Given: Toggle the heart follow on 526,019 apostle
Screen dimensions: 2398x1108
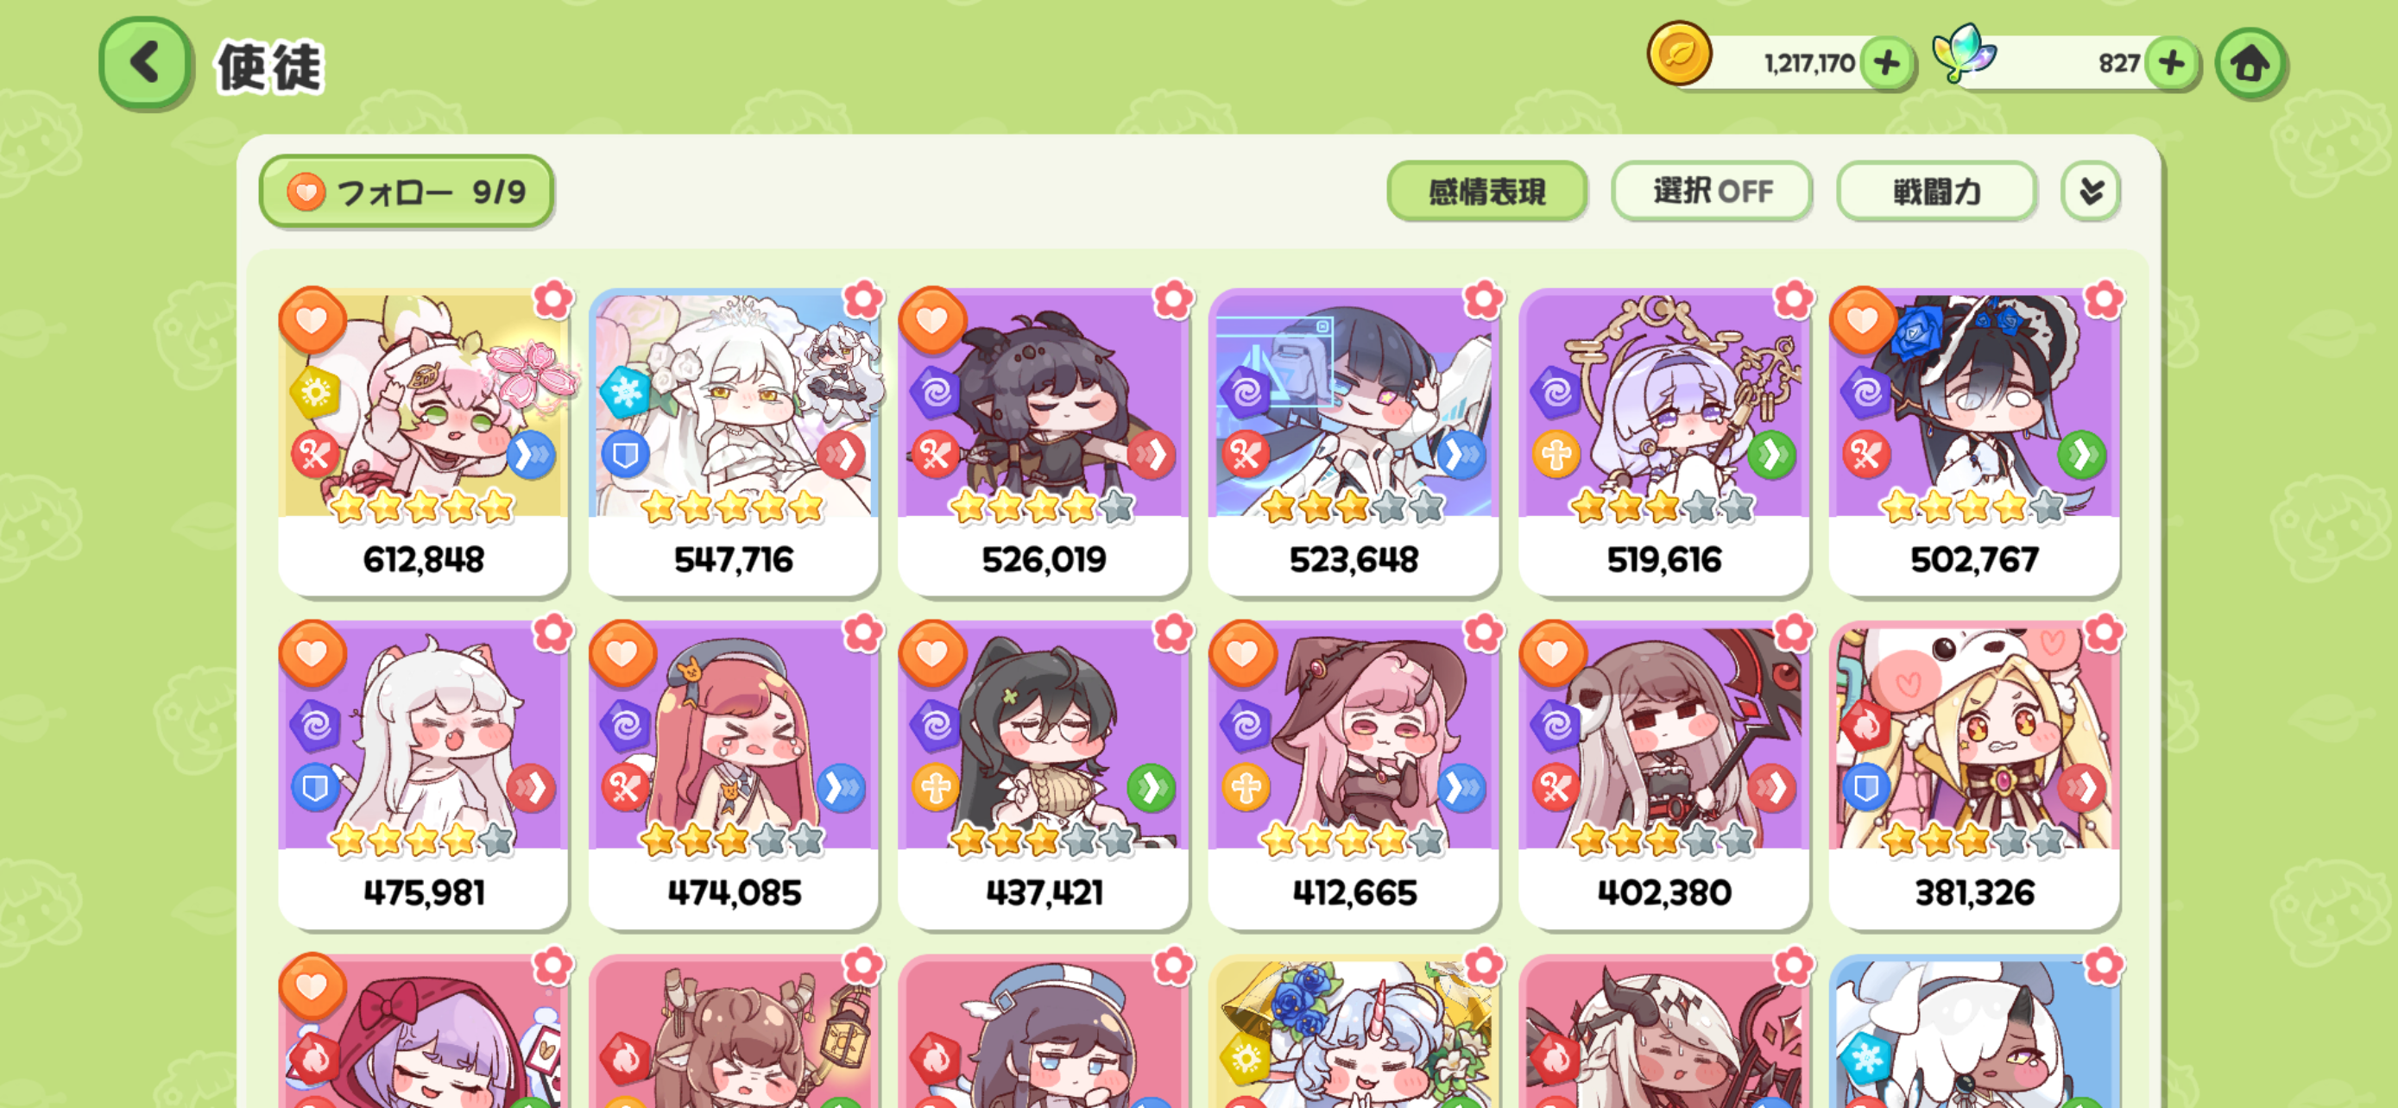Looking at the screenshot, I should [x=931, y=320].
